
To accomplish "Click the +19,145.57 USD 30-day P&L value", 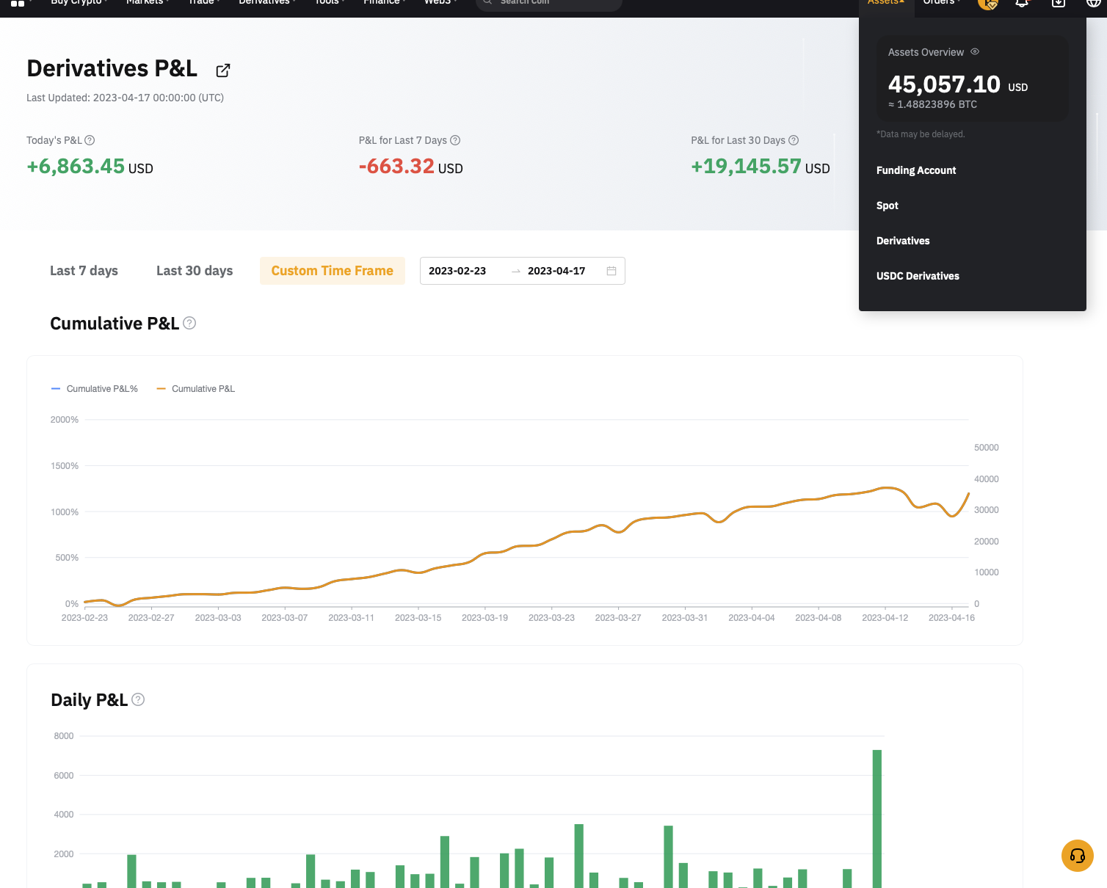I will tap(760, 167).
